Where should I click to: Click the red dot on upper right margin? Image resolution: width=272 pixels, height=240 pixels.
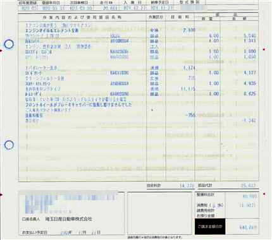coord(264,49)
